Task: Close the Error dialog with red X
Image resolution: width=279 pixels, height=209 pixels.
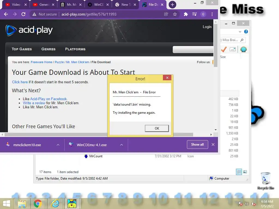Action: coord(167,78)
